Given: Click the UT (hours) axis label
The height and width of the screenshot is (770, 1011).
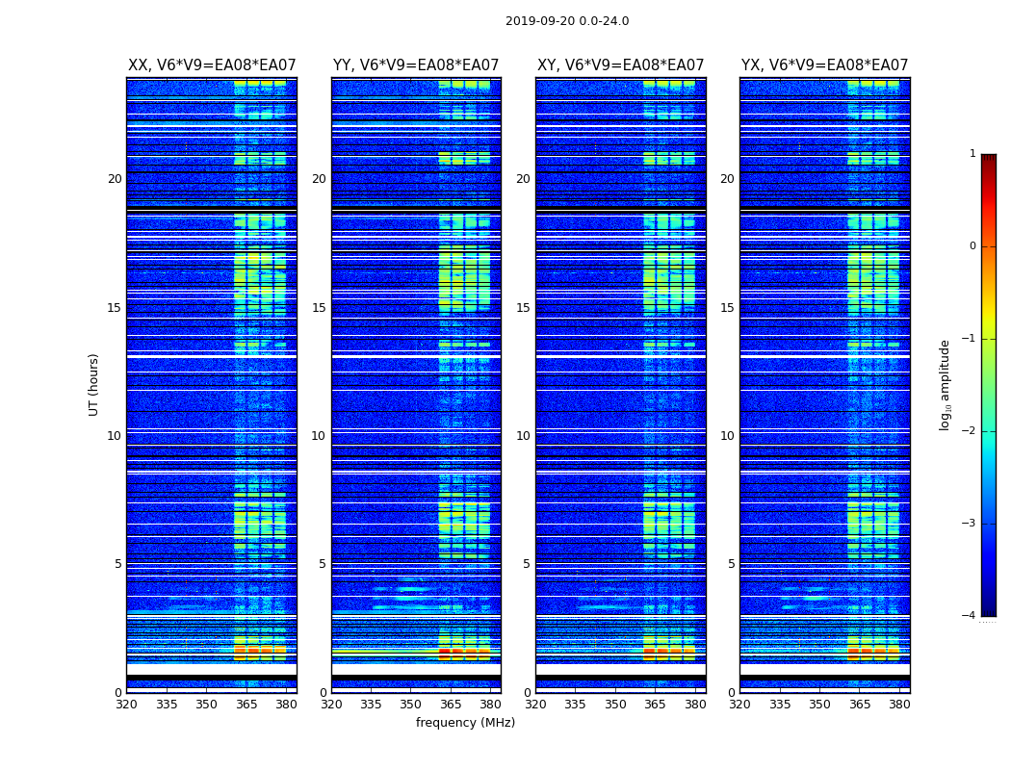Looking at the screenshot, I should click(x=94, y=384).
